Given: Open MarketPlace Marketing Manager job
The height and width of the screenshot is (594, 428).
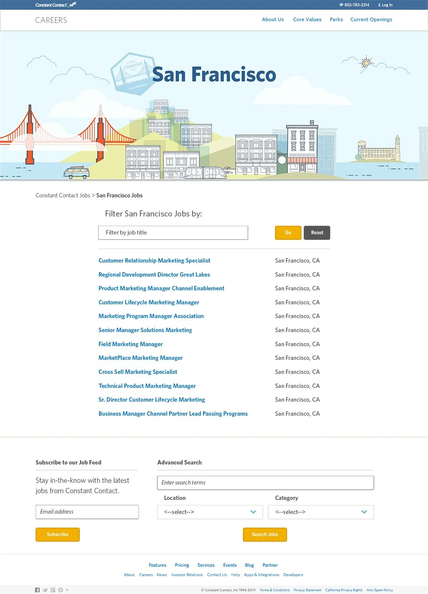Looking at the screenshot, I should pos(140,358).
